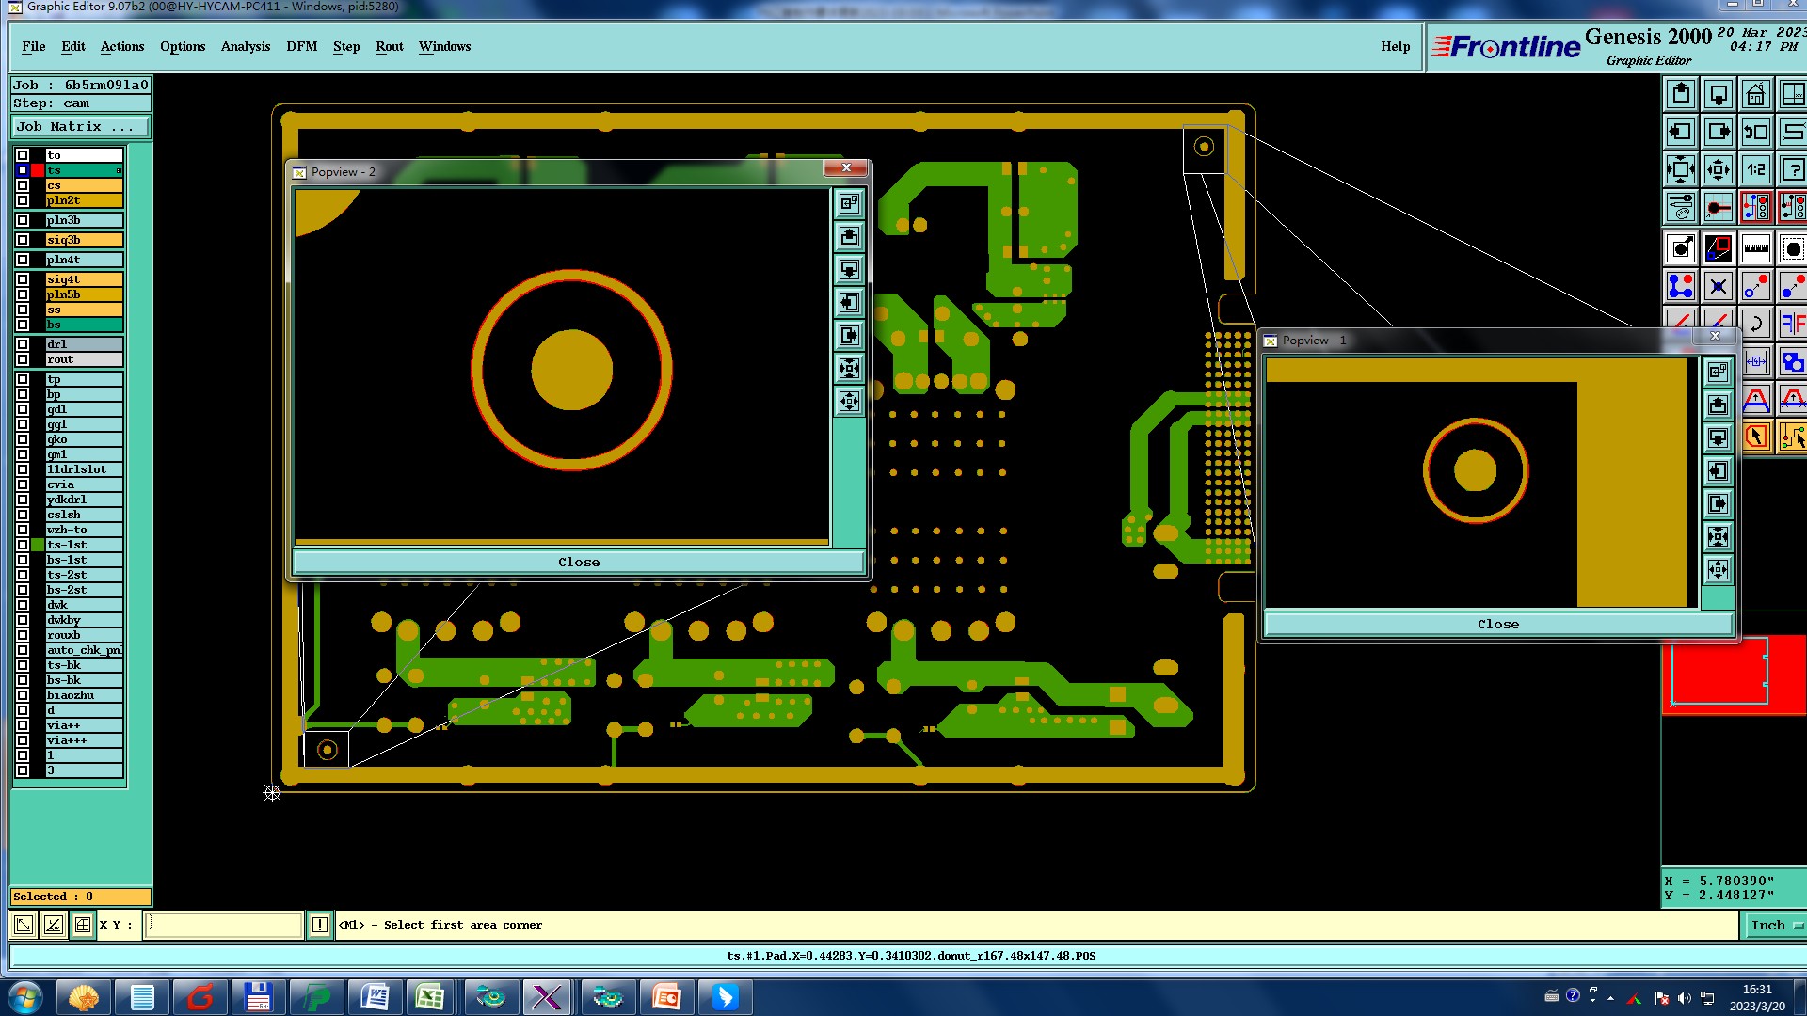Close the Popview-2 window using Close button
This screenshot has width=1807, height=1016.
(x=578, y=562)
